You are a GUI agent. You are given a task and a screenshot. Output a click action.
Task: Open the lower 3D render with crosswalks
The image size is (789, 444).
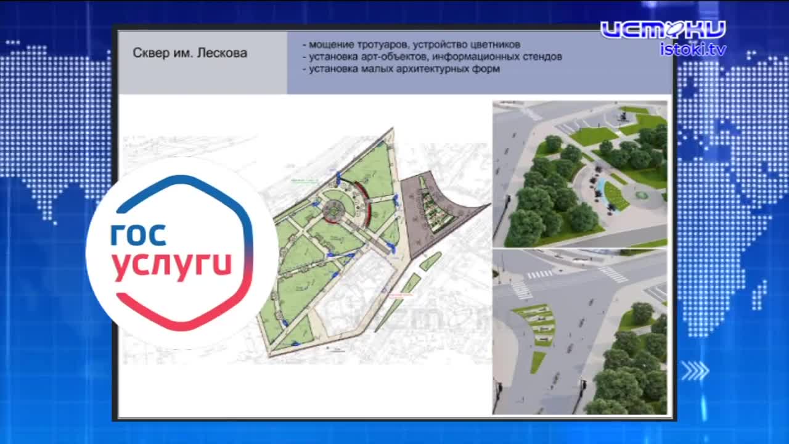[580, 332]
